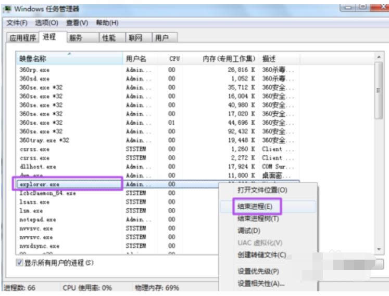Open the 查看(V) menu
Image resolution: width=389 pixels, height=296 pixels.
point(77,23)
